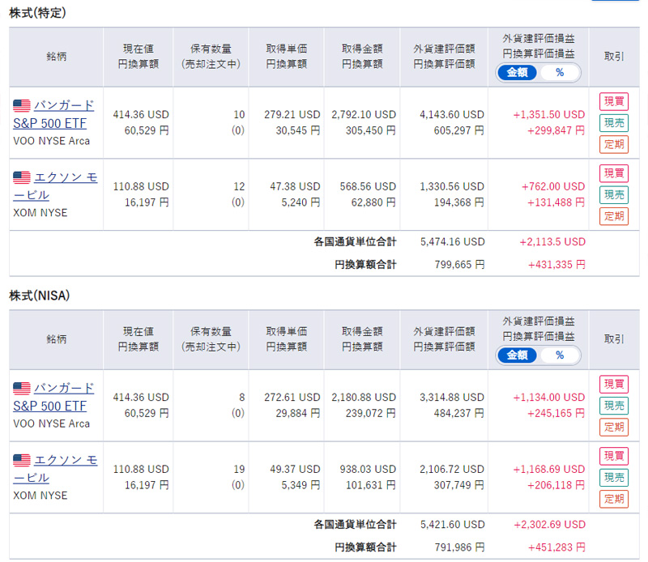The height and width of the screenshot is (562, 648).
Task: Click 定期 button for VOO in NISA account
Action: click(614, 427)
